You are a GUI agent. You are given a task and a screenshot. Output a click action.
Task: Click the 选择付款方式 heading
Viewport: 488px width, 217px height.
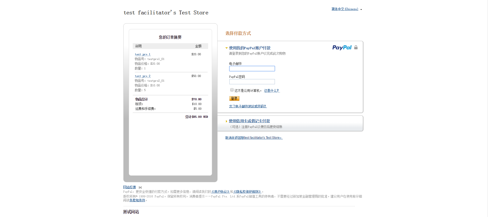pos(238,33)
